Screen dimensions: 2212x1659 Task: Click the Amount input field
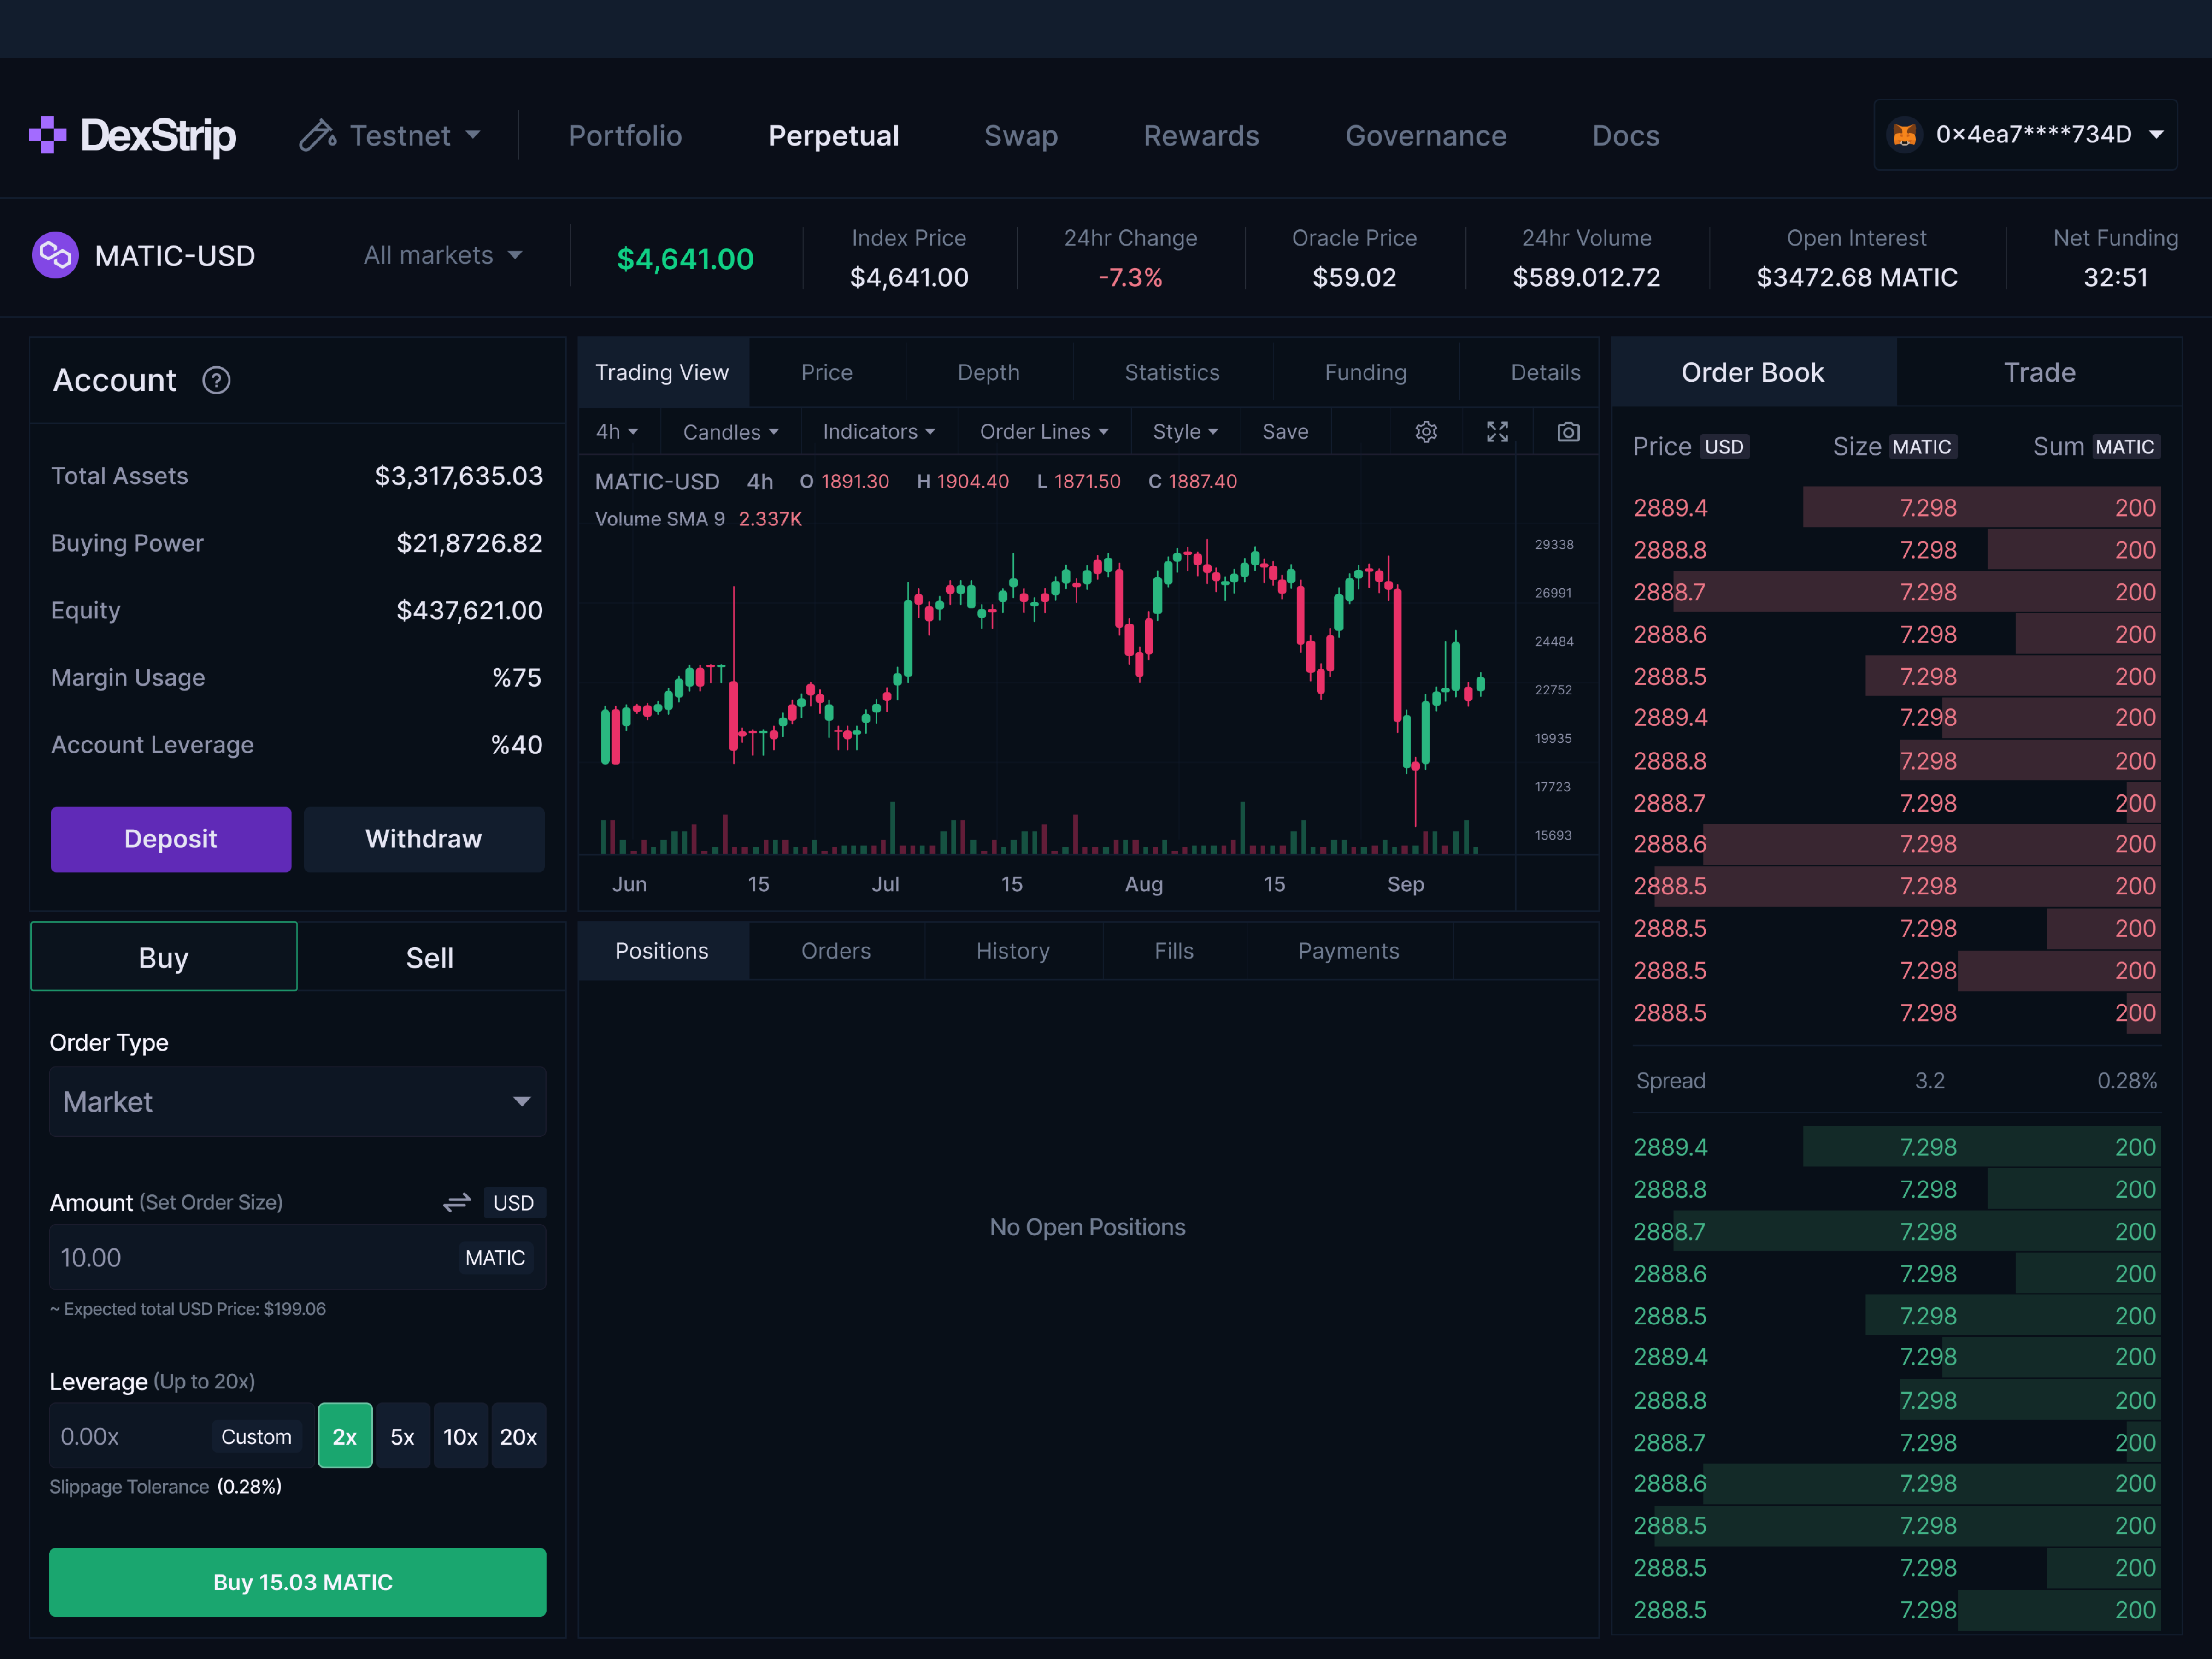pos(250,1257)
